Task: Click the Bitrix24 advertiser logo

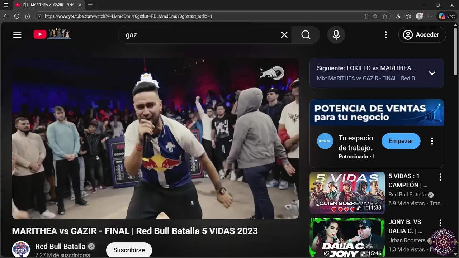Action: pos(325,141)
